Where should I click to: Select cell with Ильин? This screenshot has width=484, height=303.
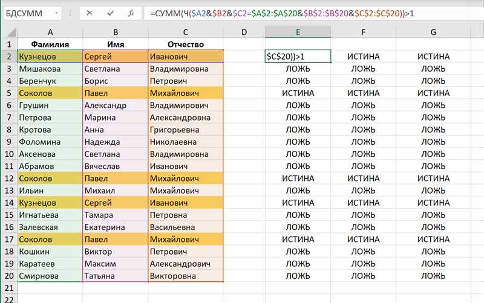coord(50,191)
